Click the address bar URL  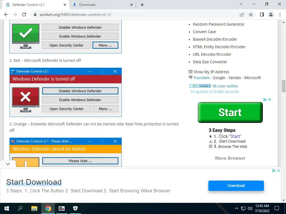(x=75, y=14)
